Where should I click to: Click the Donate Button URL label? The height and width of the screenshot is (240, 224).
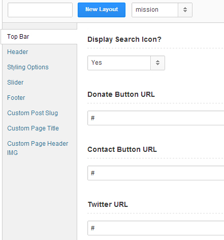coord(121,94)
